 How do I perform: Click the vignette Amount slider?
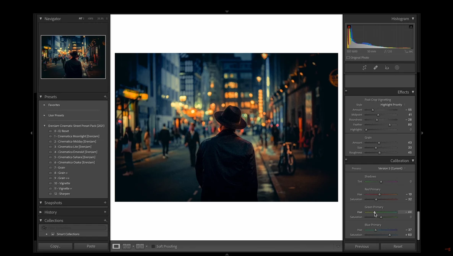(x=381, y=110)
